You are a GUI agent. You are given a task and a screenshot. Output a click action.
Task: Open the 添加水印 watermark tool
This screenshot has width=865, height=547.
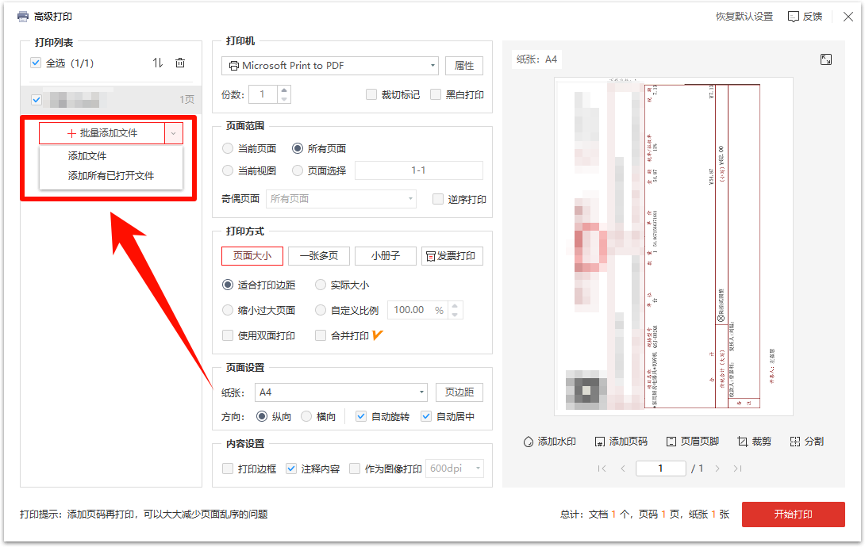(x=551, y=442)
